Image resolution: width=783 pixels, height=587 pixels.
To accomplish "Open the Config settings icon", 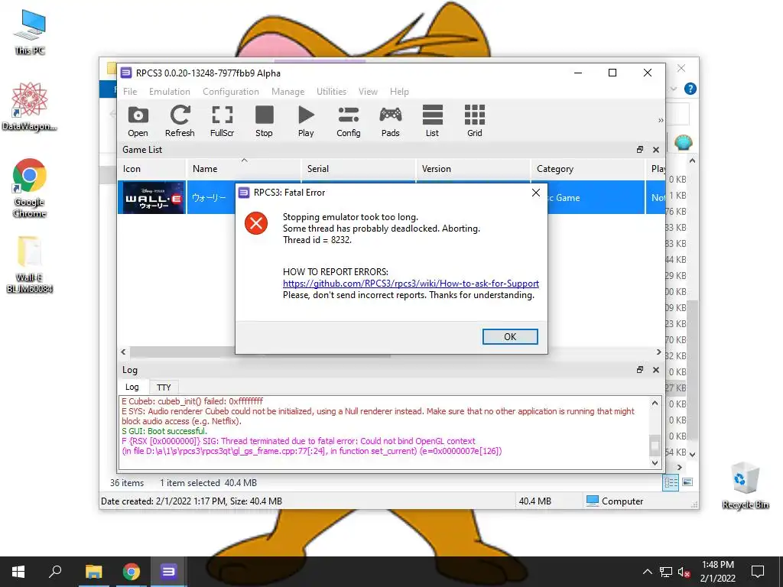I will pos(349,121).
